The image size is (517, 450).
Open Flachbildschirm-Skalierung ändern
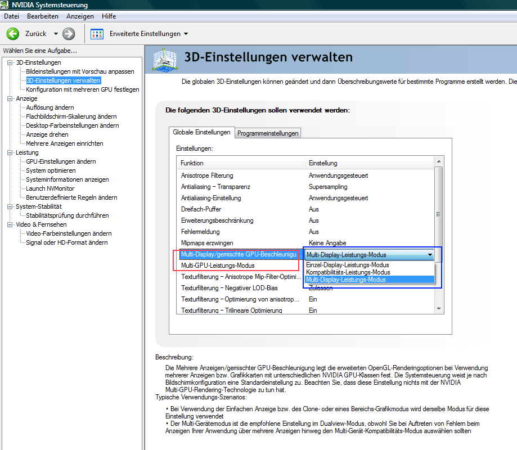pos(71,116)
